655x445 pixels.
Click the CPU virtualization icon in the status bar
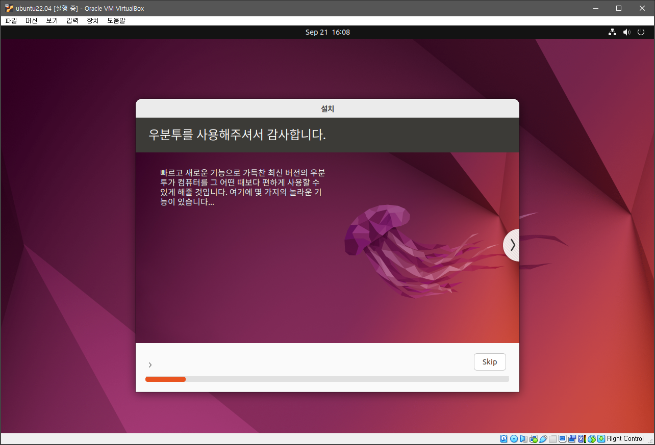(x=582, y=439)
